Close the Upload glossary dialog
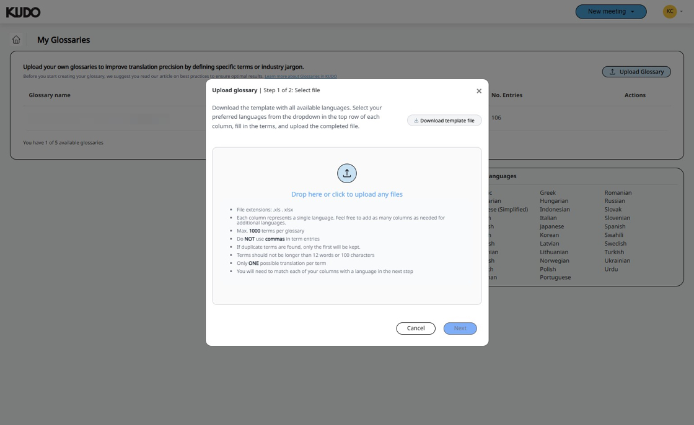This screenshot has width=694, height=425. coord(478,91)
